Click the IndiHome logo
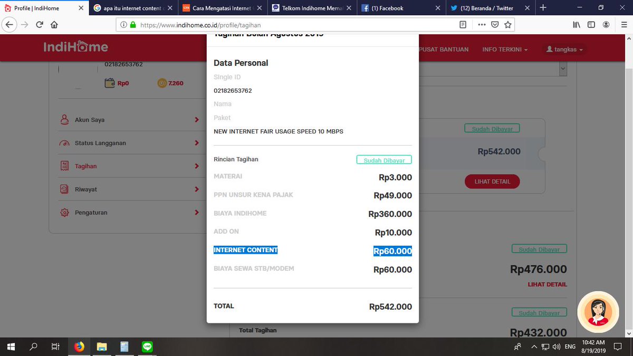The image size is (633, 356). (x=76, y=47)
